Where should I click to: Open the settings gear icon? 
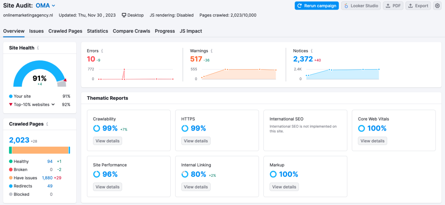(437, 6)
